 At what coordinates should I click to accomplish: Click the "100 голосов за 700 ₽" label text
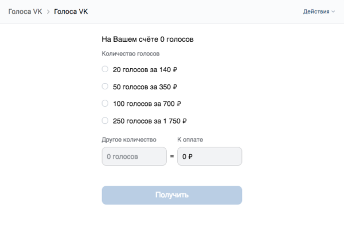[x=147, y=104]
